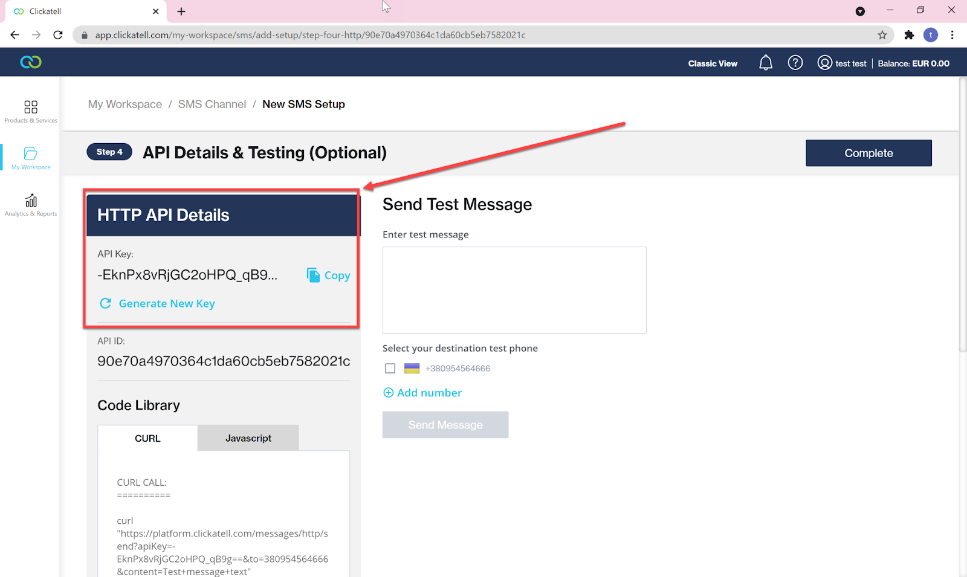Open test test user account menu
Viewport: 967px width, 577px height.
coord(842,63)
